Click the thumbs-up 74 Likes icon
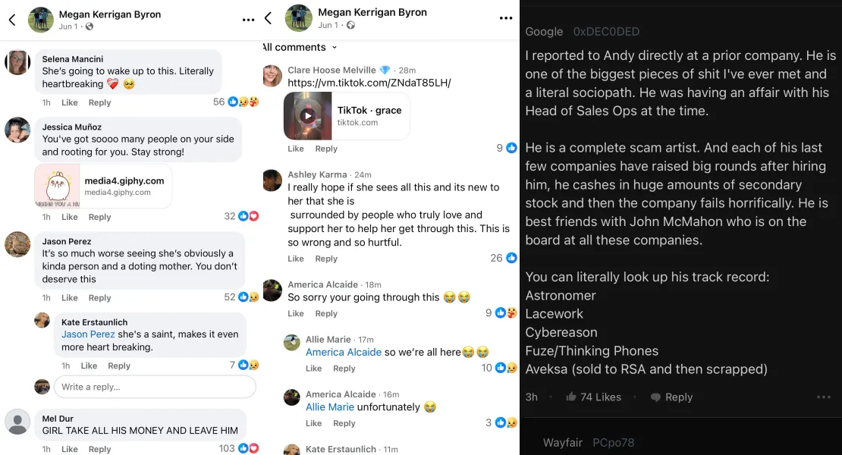Screen dimensions: 842x455 [571, 397]
